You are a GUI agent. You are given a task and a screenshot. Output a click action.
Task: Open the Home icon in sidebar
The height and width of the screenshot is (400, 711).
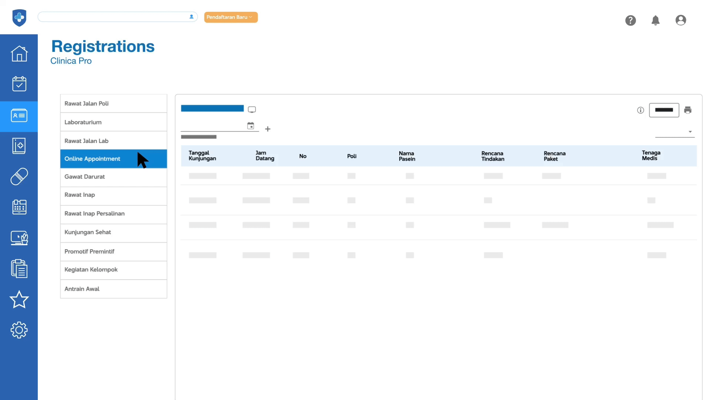click(x=19, y=54)
